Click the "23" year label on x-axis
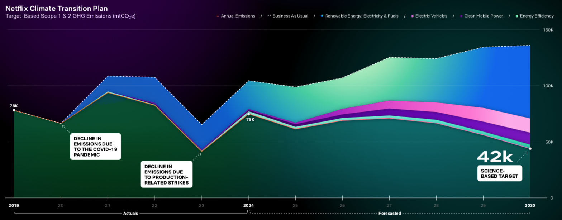The width and height of the screenshot is (562, 220). (x=201, y=206)
